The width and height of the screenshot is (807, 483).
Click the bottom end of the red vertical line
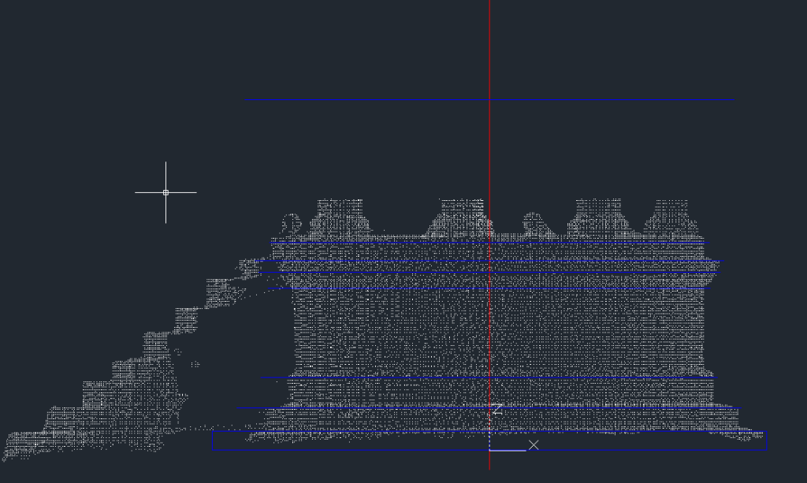click(x=489, y=468)
